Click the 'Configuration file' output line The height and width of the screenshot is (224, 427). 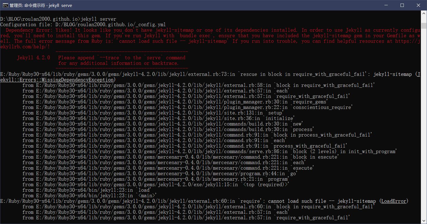pos(83,25)
